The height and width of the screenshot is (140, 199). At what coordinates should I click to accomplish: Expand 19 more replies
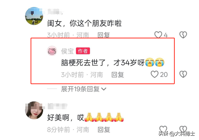84,89
